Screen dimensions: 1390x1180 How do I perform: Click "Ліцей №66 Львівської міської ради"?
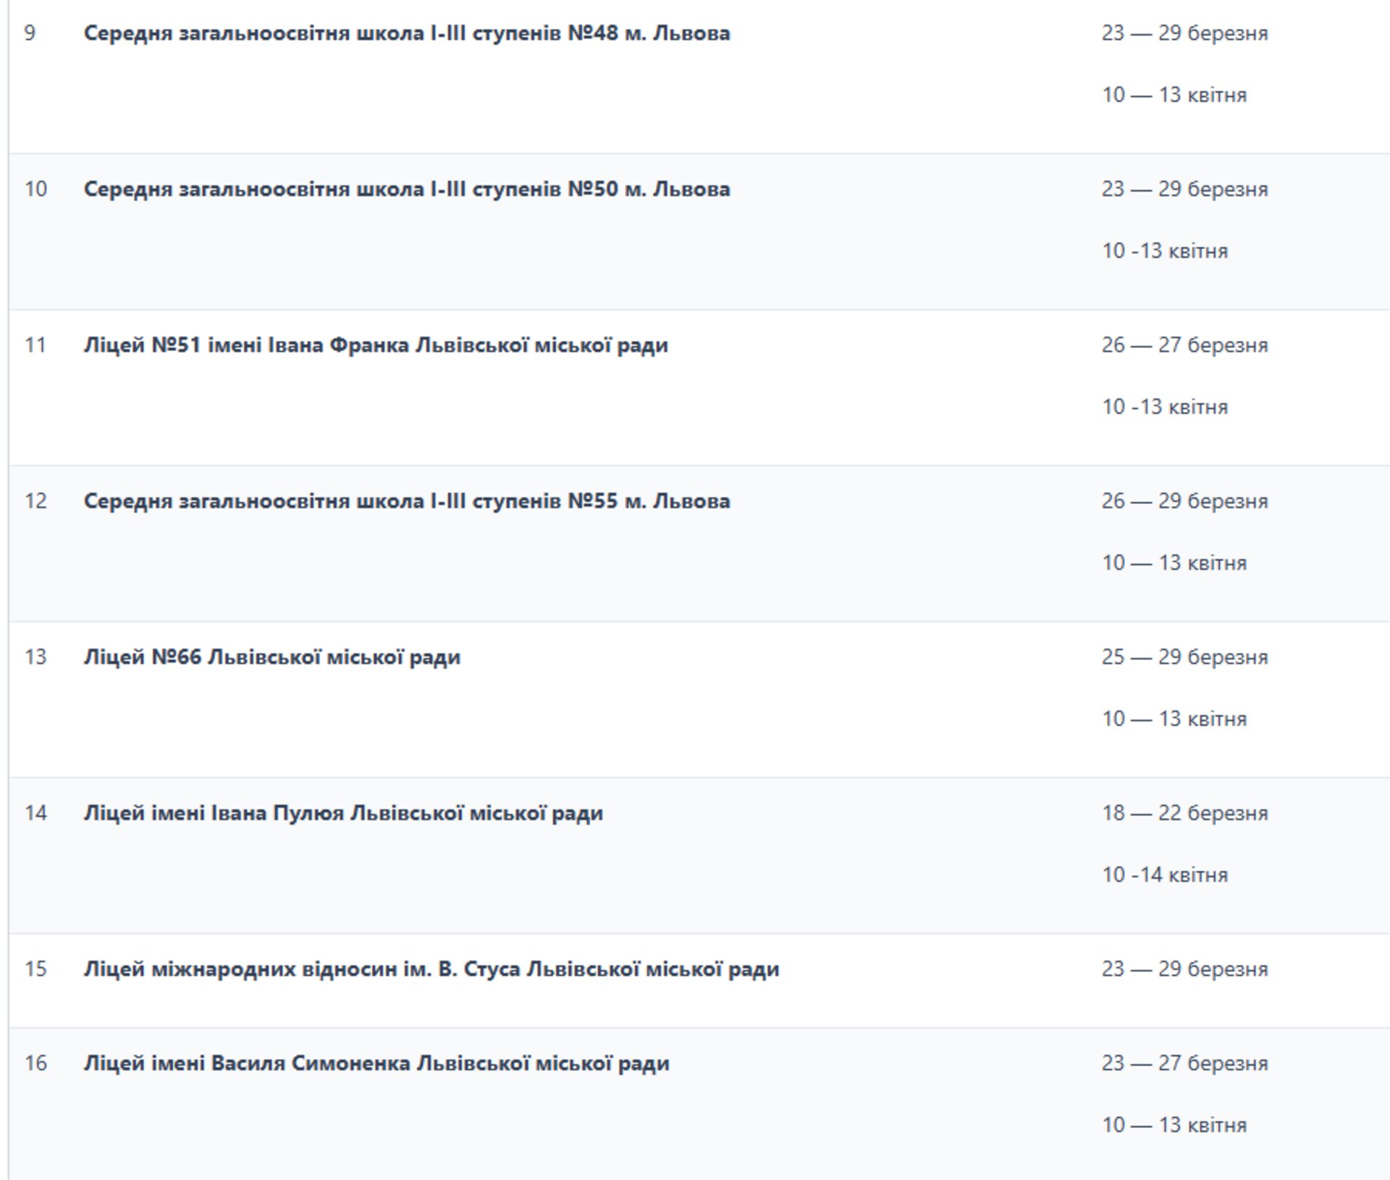click(271, 657)
